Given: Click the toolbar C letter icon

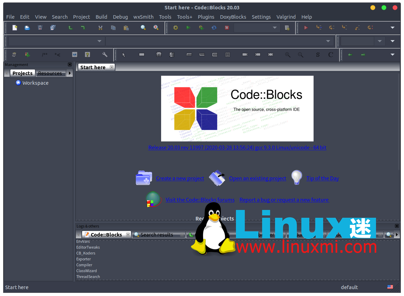Looking at the screenshot, I should point(331,55).
